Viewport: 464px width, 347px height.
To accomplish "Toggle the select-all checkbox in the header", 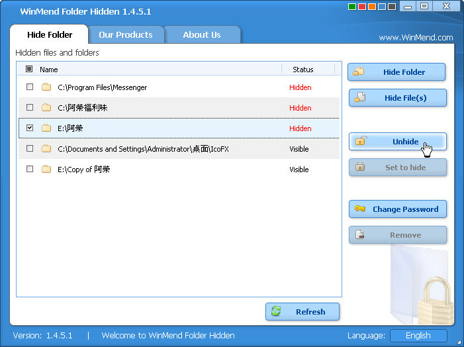I will pos(29,69).
